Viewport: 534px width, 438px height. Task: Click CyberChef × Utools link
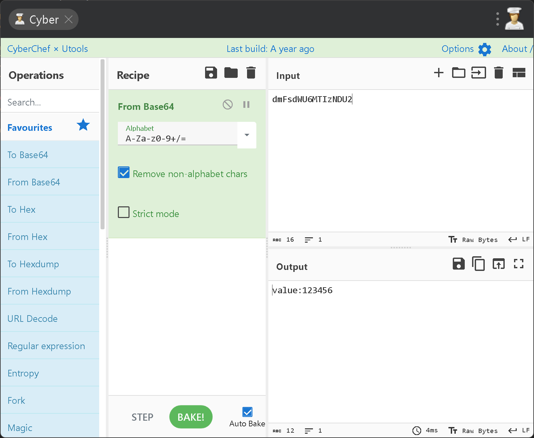pyautogui.click(x=48, y=49)
